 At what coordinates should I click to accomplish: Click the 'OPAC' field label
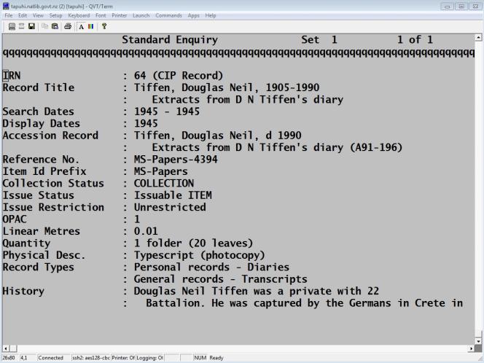coord(15,219)
